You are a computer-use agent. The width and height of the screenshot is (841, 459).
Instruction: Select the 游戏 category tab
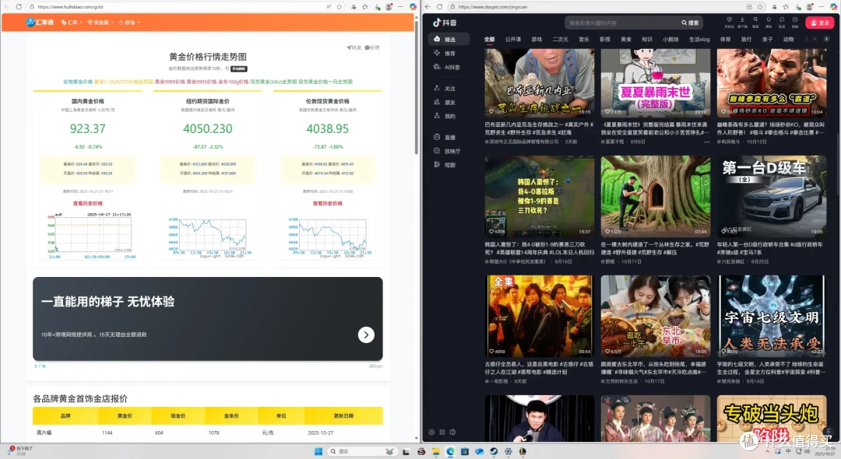click(x=537, y=39)
